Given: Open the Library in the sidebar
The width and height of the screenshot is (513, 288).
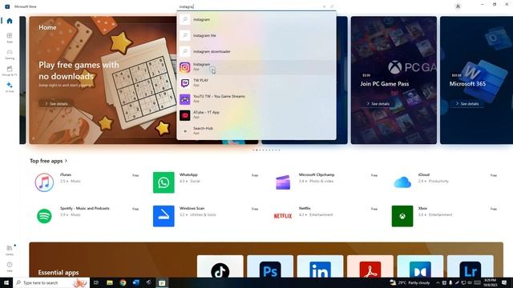Looking at the screenshot, I should [10, 250].
